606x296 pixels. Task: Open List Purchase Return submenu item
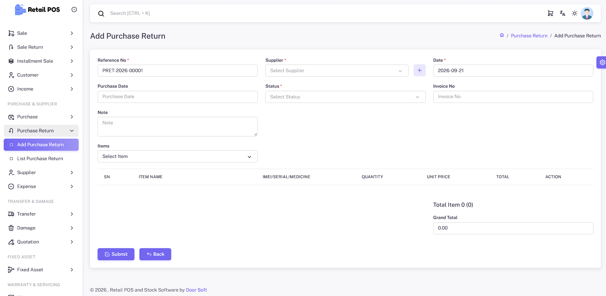coord(41,159)
